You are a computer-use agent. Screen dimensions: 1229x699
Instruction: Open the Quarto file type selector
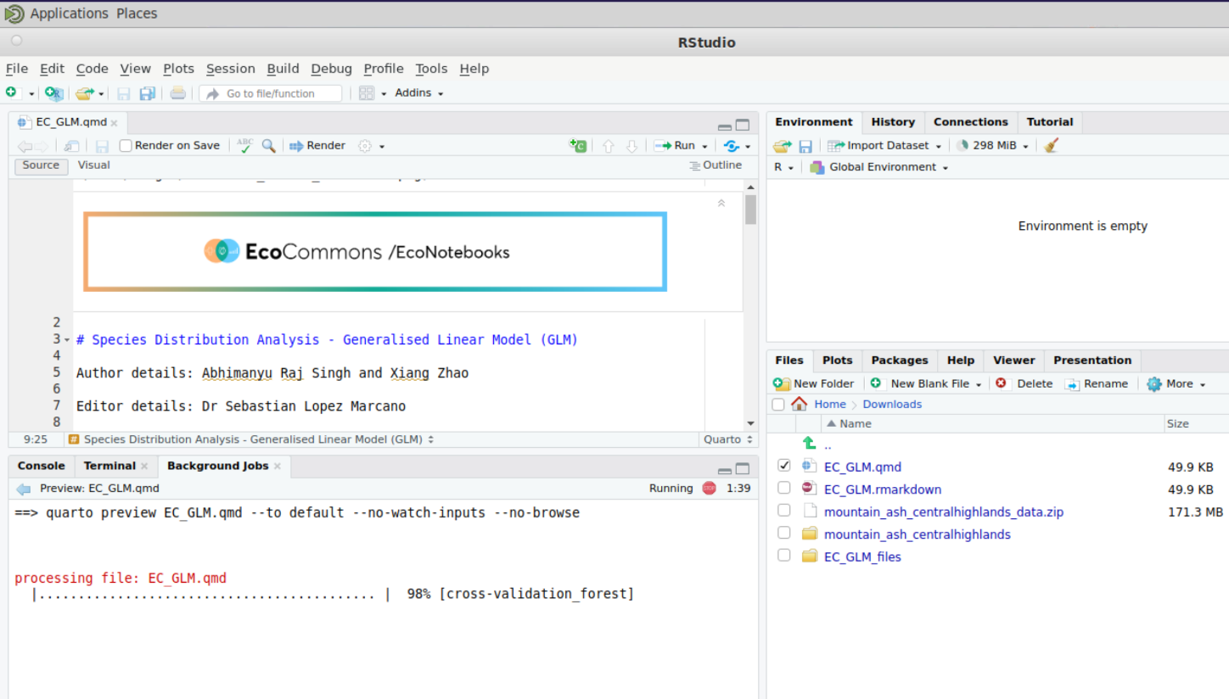pos(727,439)
